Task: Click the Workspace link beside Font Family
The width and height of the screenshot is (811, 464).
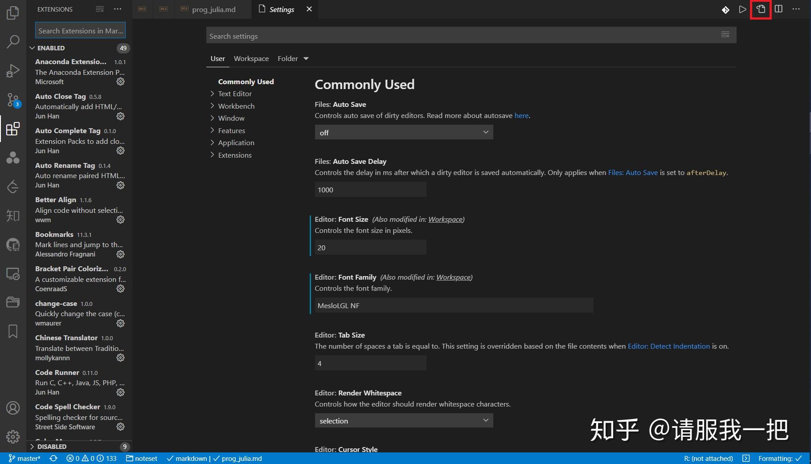Action: [454, 277]
